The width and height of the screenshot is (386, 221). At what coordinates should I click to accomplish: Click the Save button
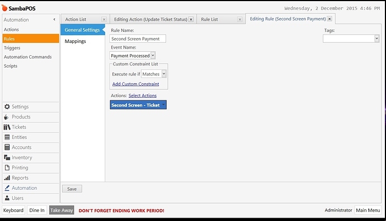click(72, 189)
